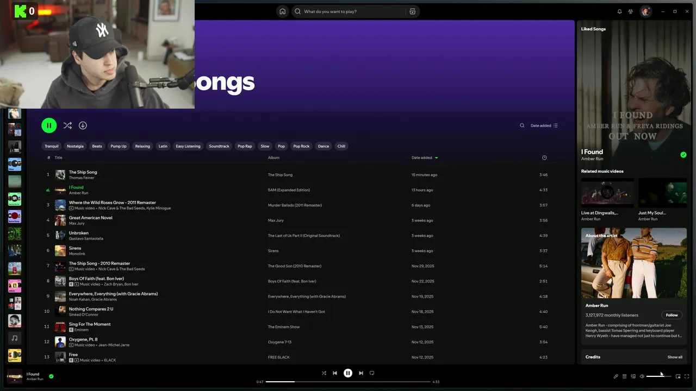Filter by the Relaxing chip
The height and width of the screenshot is (391, 696).
(x=142, y=146)
